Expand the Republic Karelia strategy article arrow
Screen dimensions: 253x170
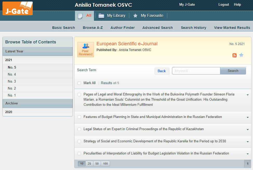(x=248, y=142)
